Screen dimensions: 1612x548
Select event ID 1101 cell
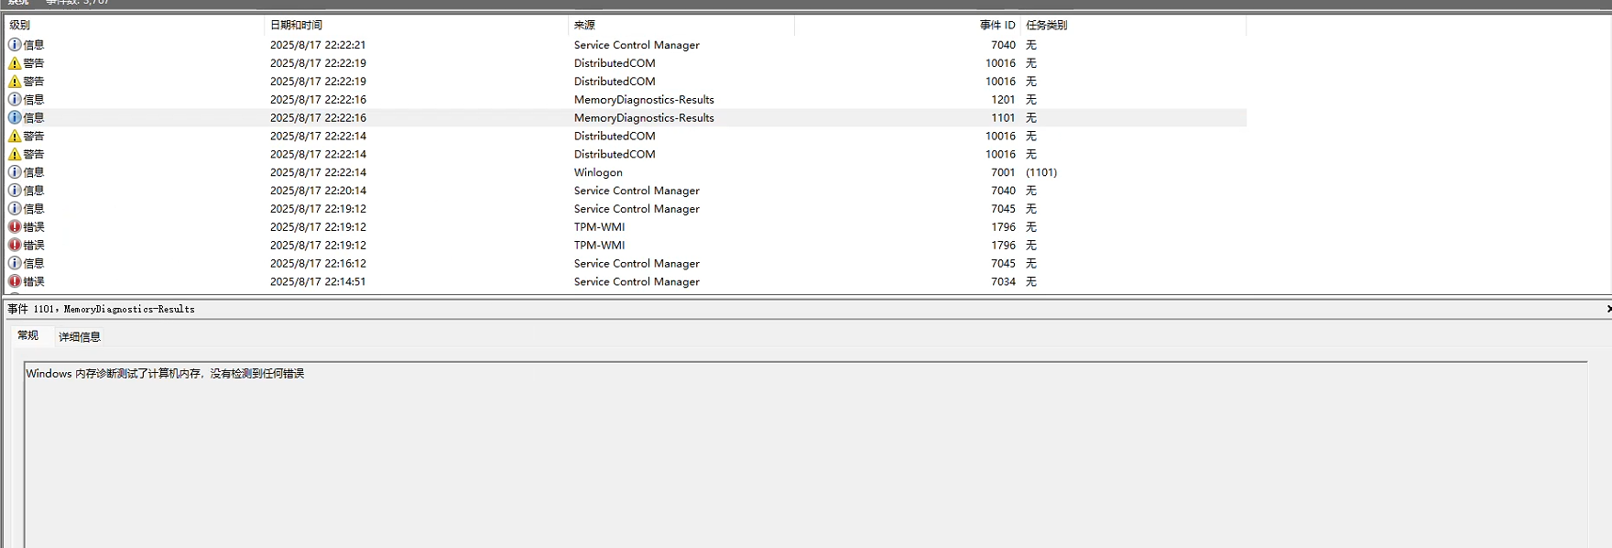pos(1003,117)
